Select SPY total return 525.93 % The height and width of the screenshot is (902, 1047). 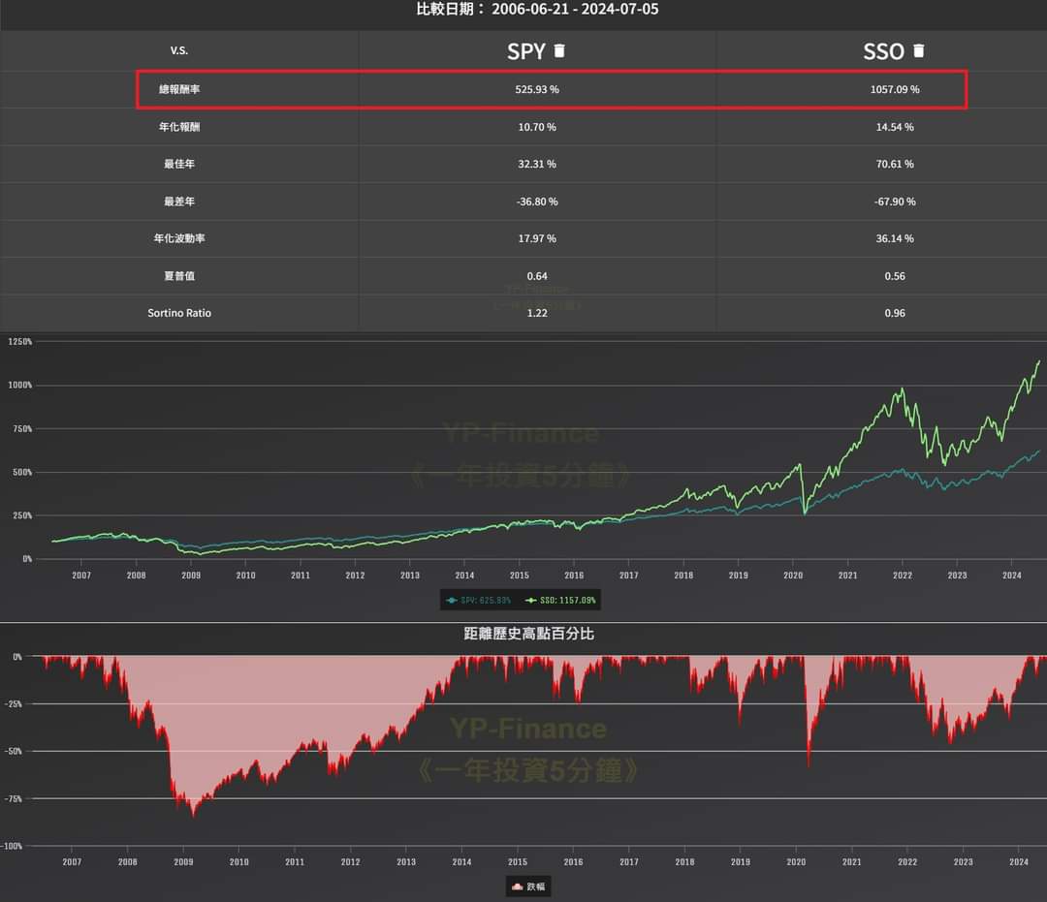(x=537, y=89)
